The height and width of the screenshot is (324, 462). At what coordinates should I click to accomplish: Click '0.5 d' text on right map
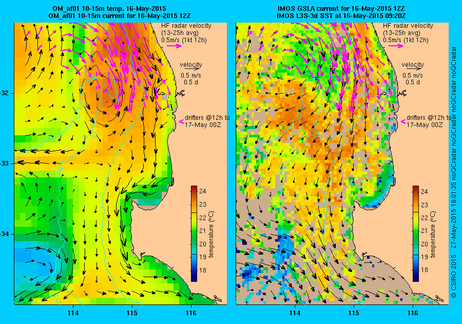(x=413, y=82)
